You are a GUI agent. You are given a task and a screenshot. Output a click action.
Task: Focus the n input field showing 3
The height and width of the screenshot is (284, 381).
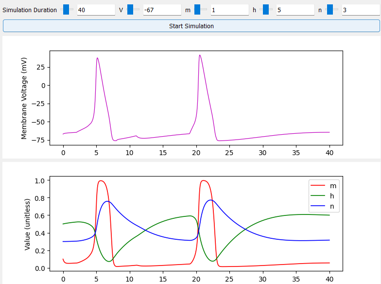(361, 10)
